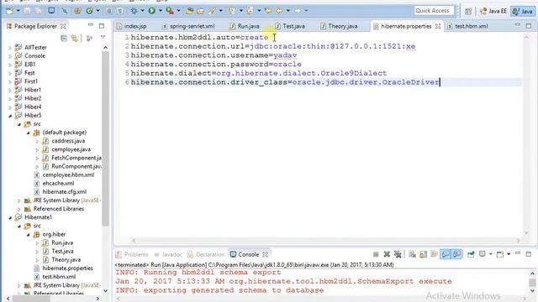Open the Debug configurations dropdown arrow

(142, 11)
